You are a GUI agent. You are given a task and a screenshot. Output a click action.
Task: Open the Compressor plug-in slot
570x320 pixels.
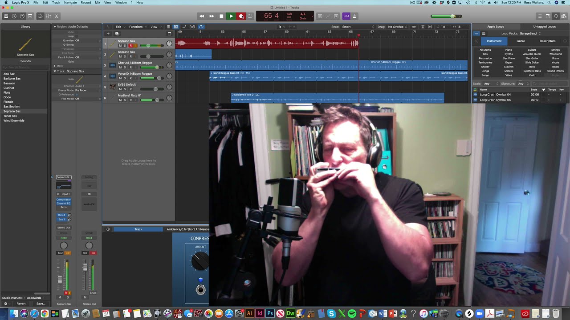64,200
